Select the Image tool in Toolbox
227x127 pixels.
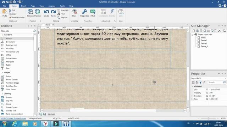coord(9,76)
